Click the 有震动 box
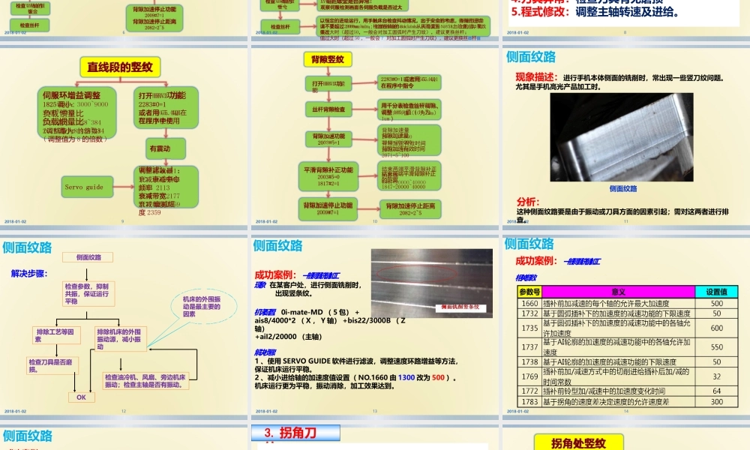This screenshot has height=450, width=750. (166, 148)
